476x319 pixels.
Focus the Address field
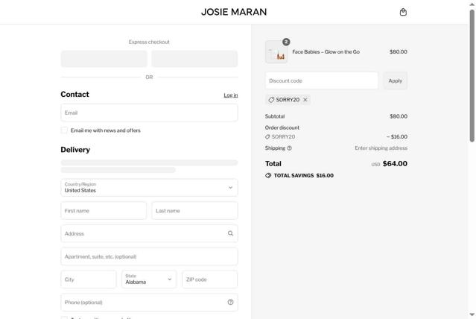pyautogui.click(x=149, y=233)
